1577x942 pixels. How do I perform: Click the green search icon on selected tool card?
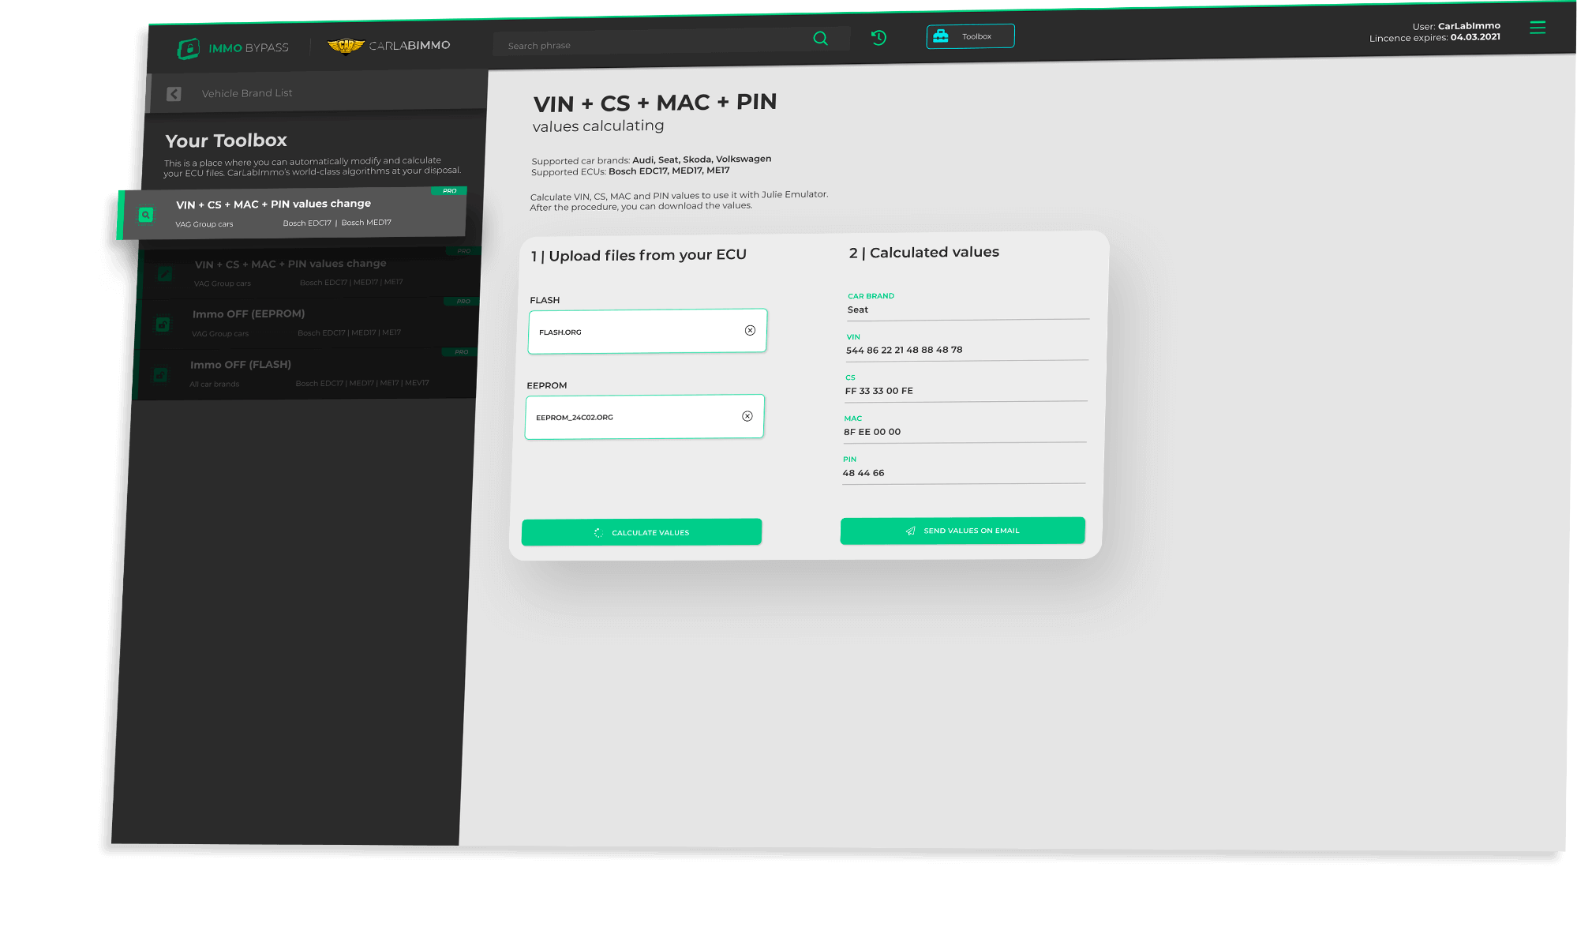(145, 214)
